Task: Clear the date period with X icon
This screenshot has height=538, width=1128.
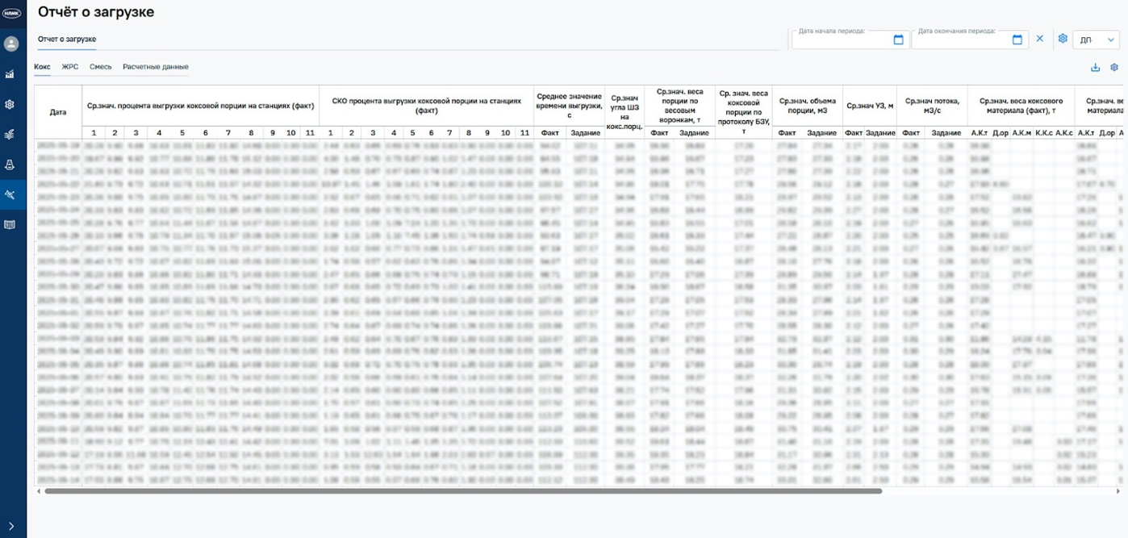Action: (1039, 39)
